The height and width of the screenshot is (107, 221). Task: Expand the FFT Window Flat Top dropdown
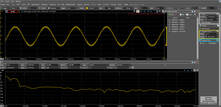click(x=124, y=65)
